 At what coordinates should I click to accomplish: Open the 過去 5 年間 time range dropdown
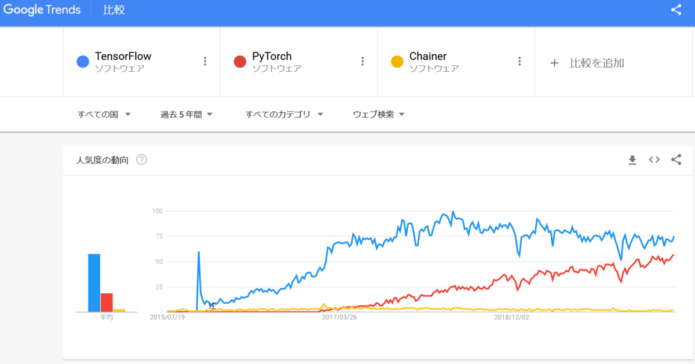(186, 115)
